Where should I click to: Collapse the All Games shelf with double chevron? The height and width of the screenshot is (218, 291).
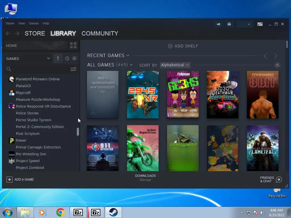coord(277,65)
